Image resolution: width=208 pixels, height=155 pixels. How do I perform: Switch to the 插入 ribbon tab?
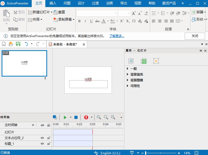(53, 3)
